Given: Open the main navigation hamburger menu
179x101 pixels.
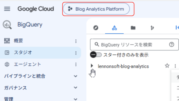Looking at the screenshot, I should click(7, 9).
